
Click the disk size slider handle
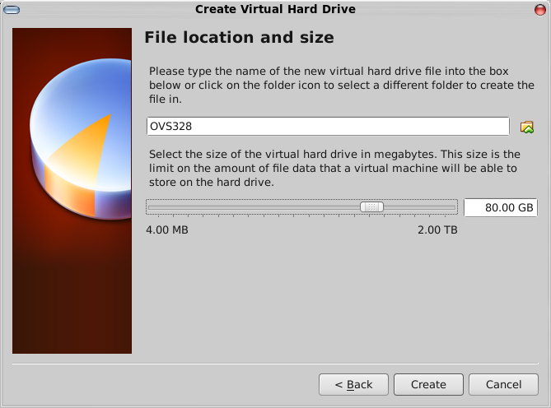click(x=371, y=207)
